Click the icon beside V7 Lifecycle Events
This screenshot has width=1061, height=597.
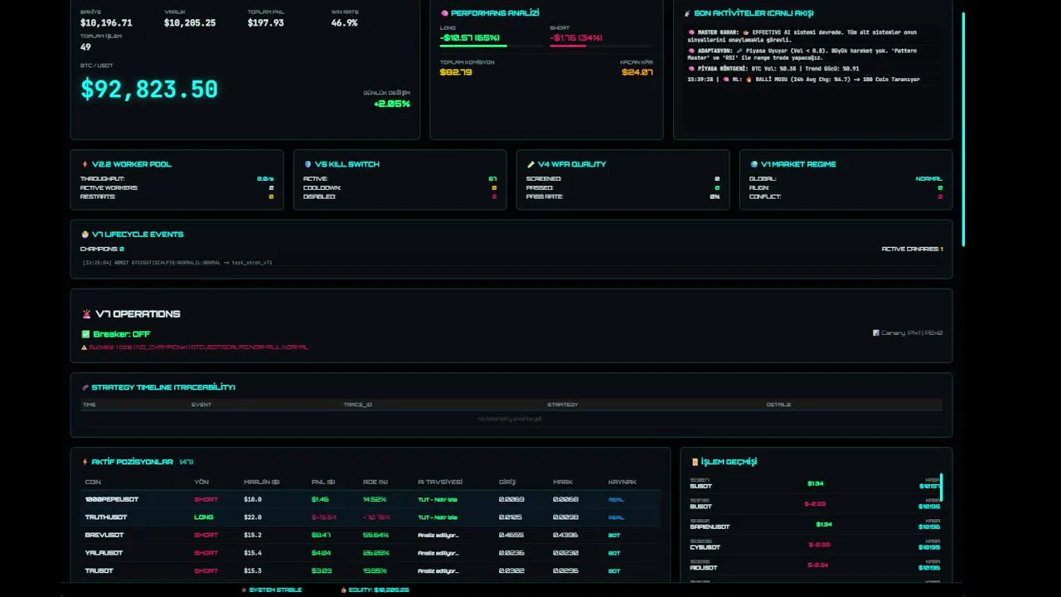(x=85, y=235)
